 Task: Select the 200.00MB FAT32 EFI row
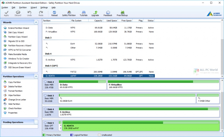[99, 72]
